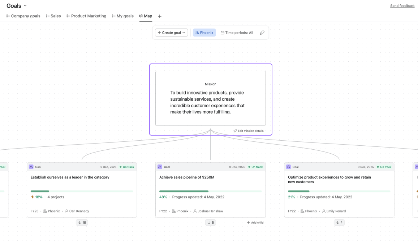
Task: Toggle the Phoenix team filter
Action: pyautogui.click(x=204, y=32)
